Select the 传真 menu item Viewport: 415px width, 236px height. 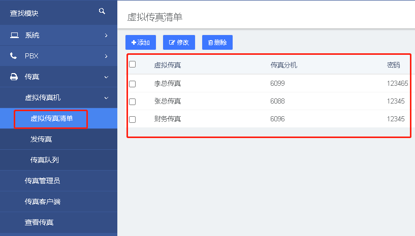pyautogui.click(x=58, y=77)
